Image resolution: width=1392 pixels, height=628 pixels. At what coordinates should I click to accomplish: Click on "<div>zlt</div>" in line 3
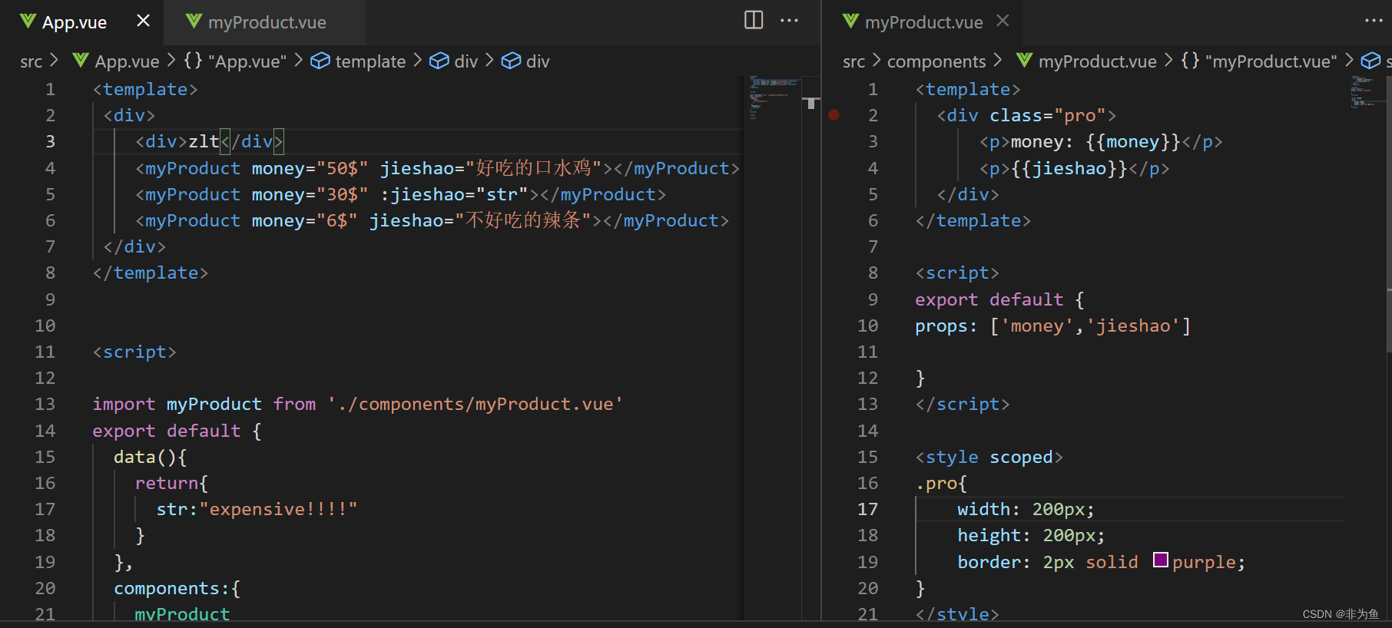click(209, 141)
